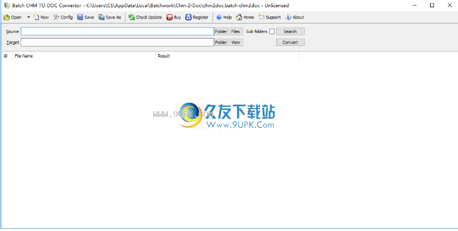Close the Batch CHM TO DOC Convertor window

click(x=450, y=5)
